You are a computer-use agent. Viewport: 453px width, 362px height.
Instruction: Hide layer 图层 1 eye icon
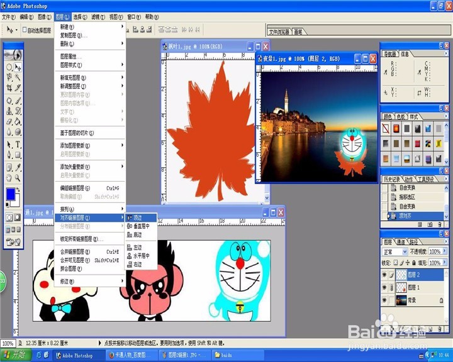pyautogui.click(x=384, y=287)
